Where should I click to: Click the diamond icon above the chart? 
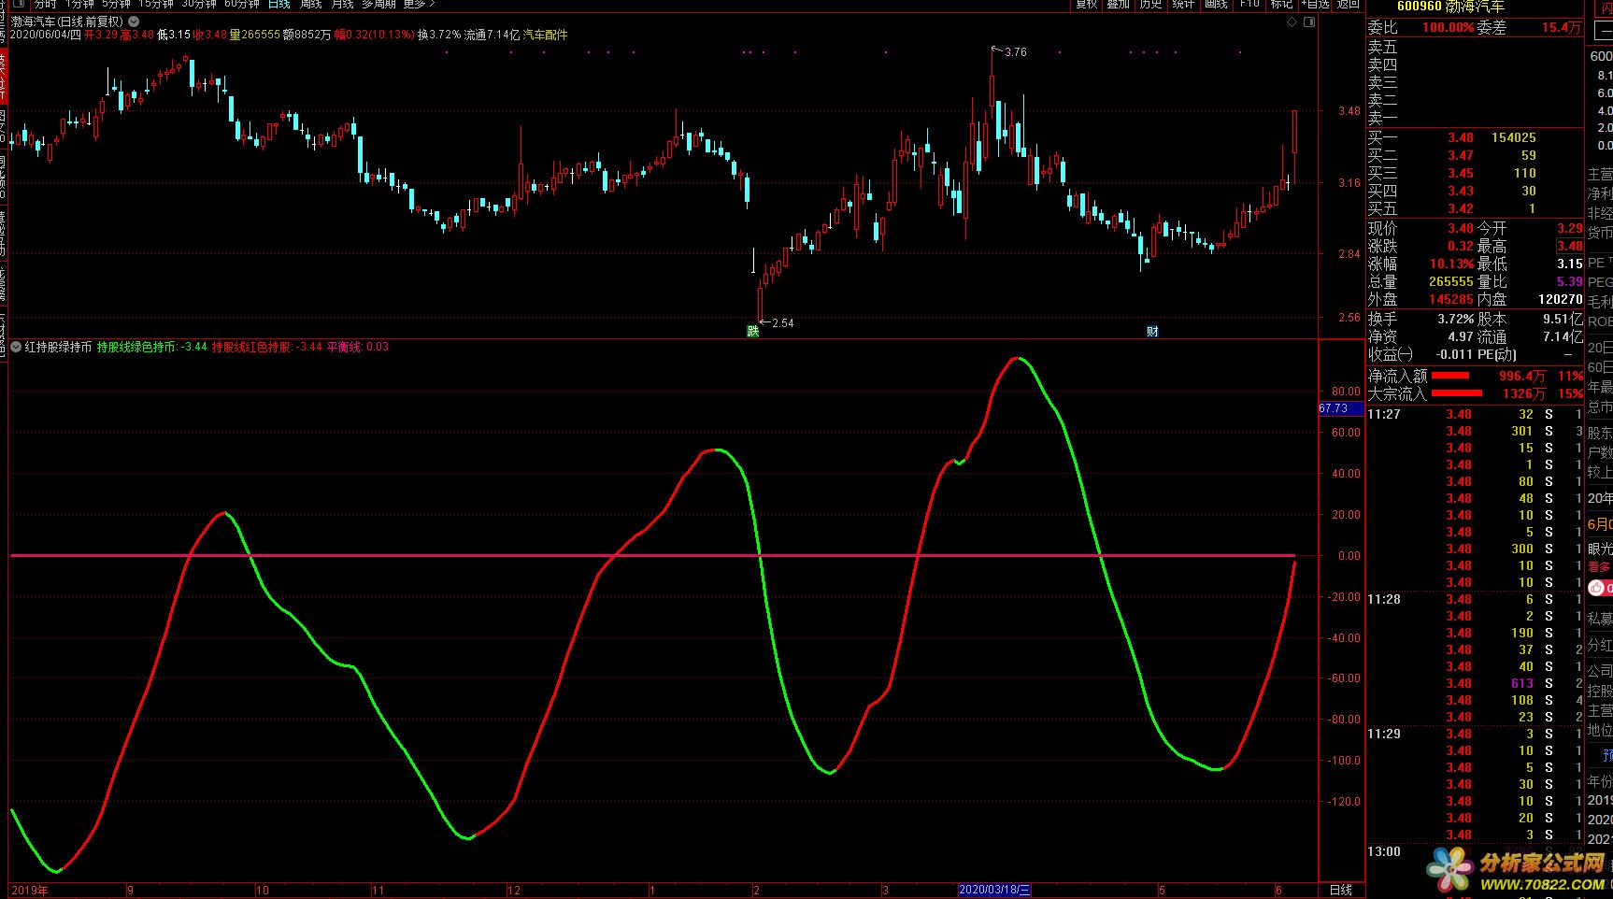click(1293, 21)
